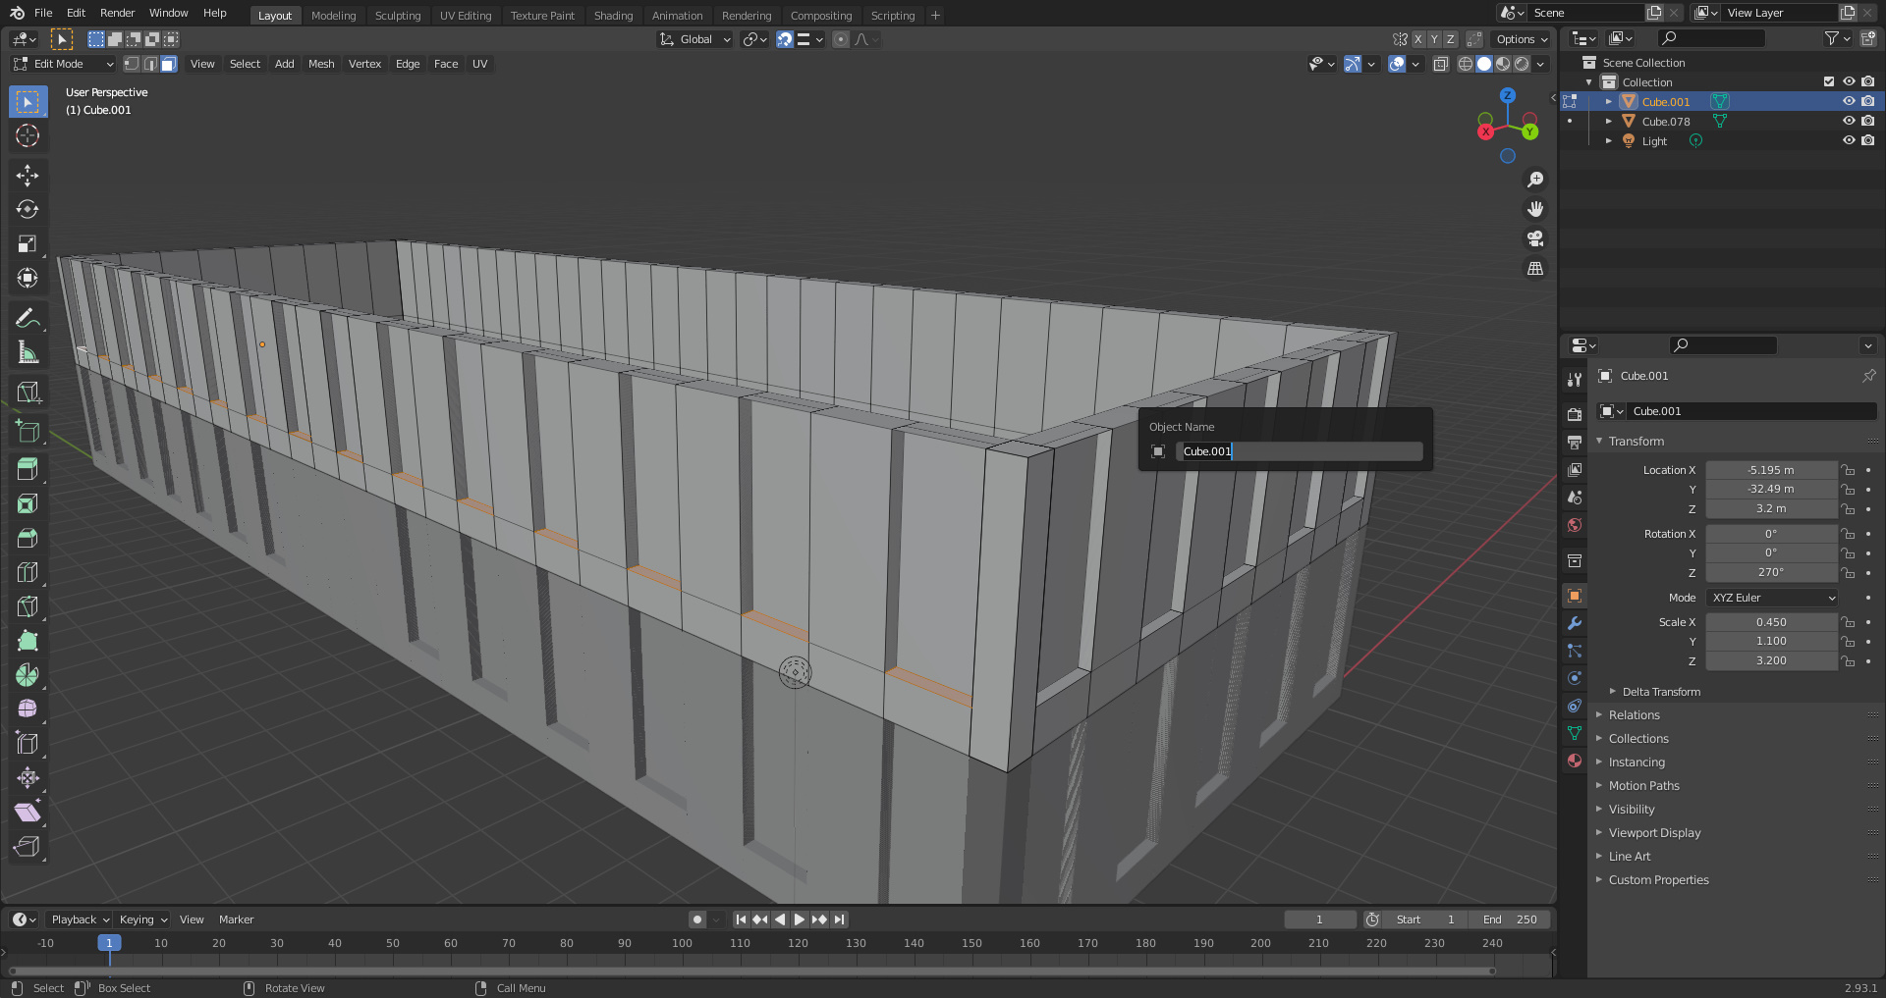Click the Play animation button

click(800, 919)
